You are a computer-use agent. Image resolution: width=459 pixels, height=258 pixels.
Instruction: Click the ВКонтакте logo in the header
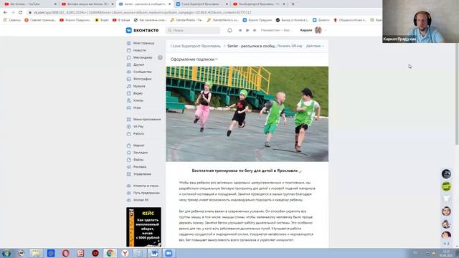coord(142,30)
